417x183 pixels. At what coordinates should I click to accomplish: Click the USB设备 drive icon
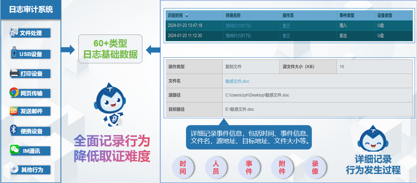pos(14,52)
